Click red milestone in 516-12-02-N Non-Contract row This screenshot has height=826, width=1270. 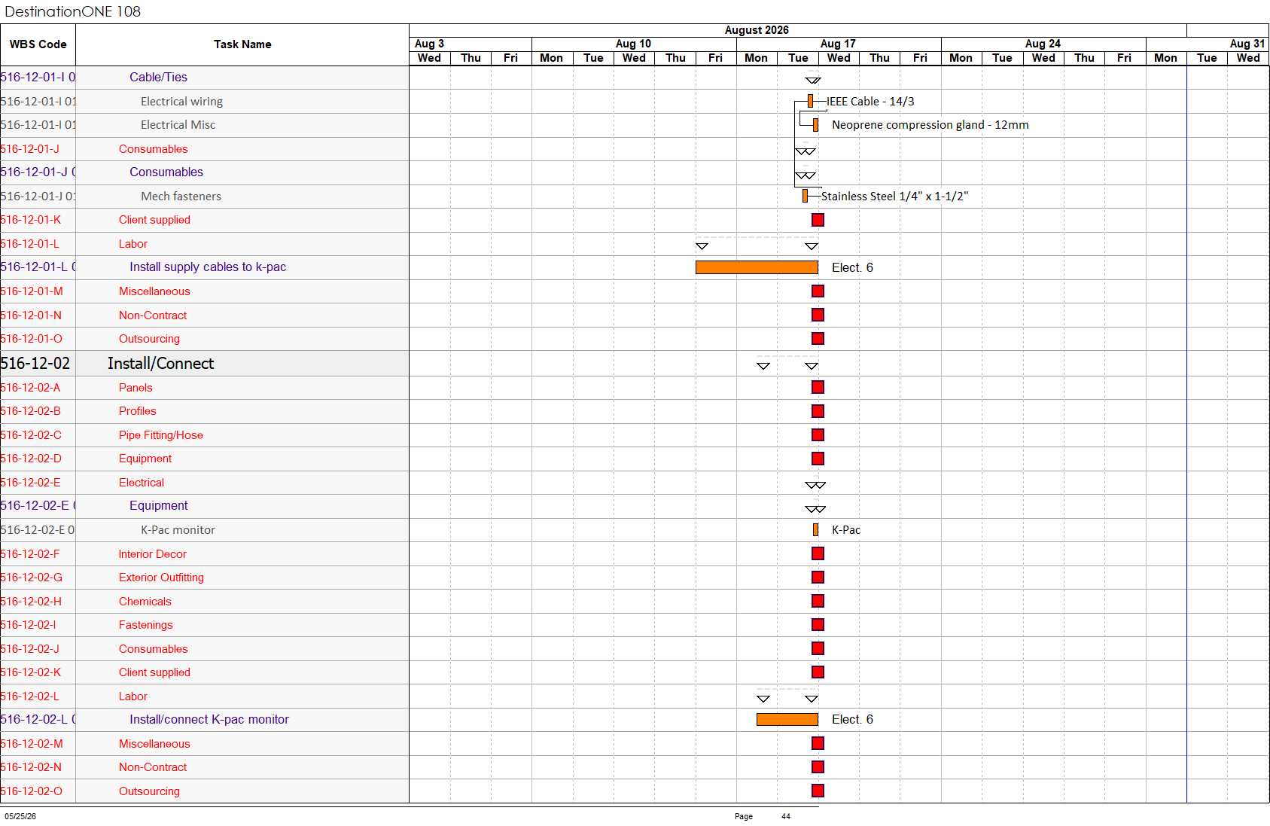(818, 767)
